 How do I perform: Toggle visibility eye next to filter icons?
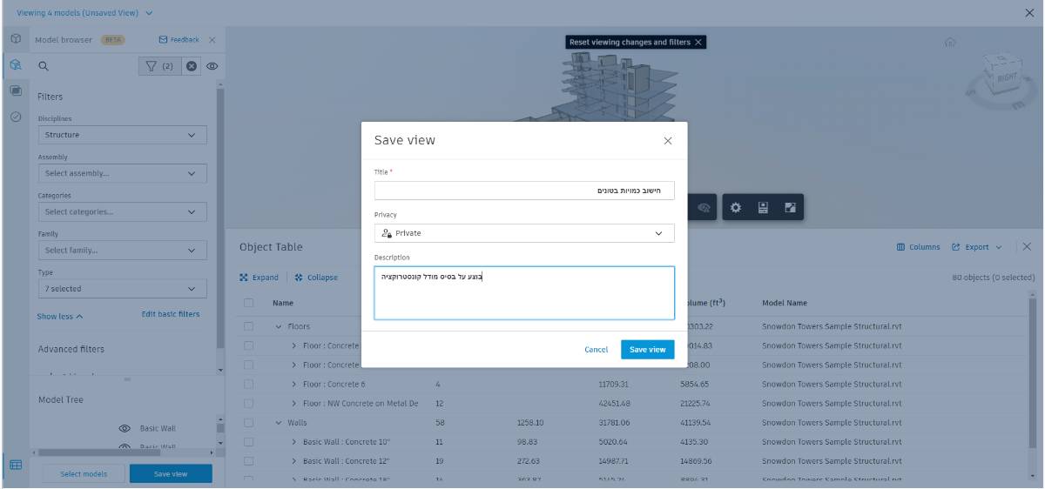pos(212,65)
